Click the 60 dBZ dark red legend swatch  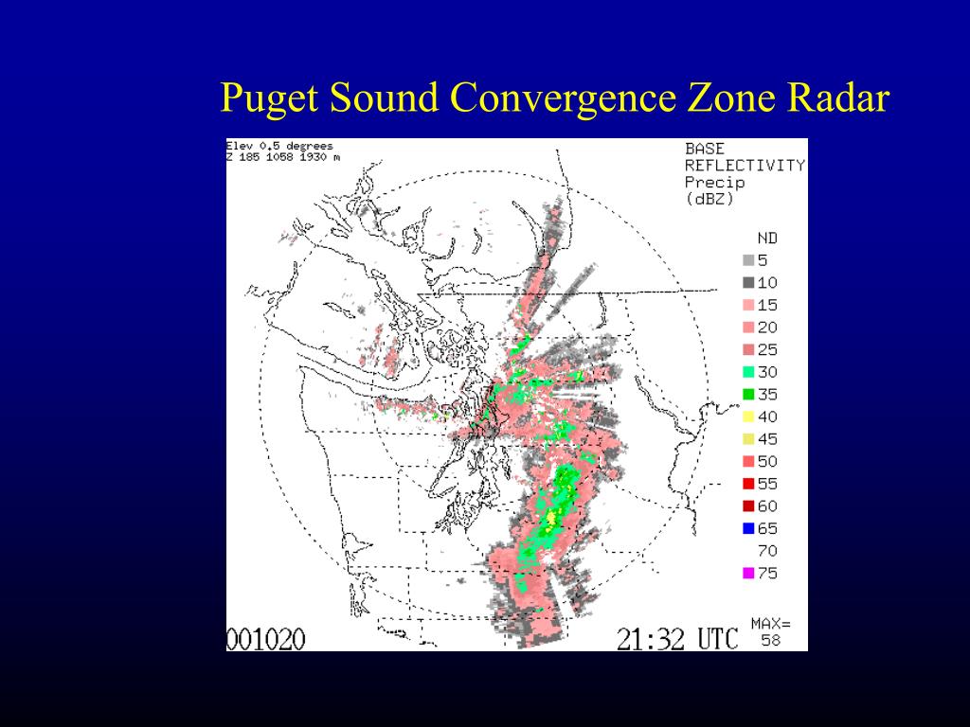(x=748, y=506)
